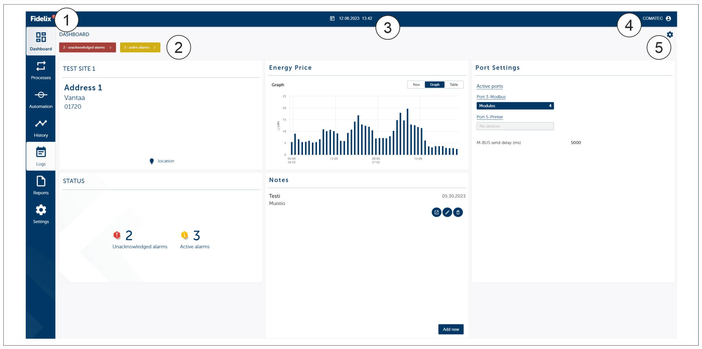Click the Unacknowledged alarms status label
The image size is (702, 349).
click(x=140, y=247)
